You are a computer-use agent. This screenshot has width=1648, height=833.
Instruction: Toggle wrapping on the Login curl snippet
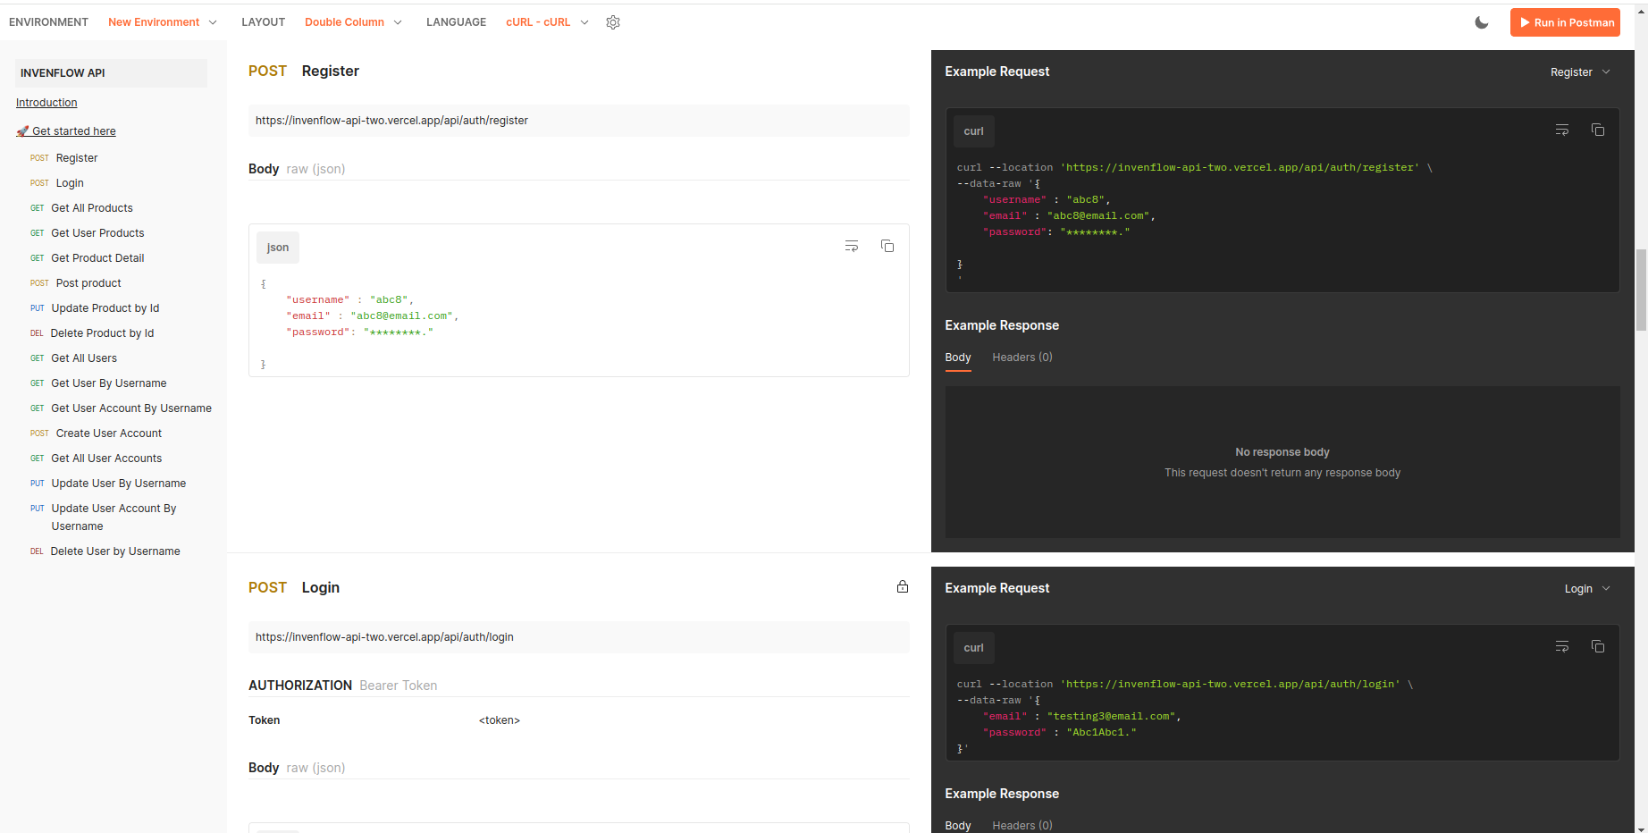1561,646
